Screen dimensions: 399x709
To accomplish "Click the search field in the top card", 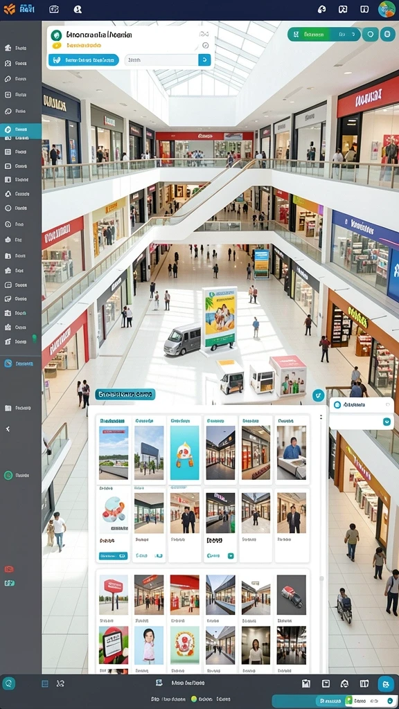I will (x=161, y=60).
